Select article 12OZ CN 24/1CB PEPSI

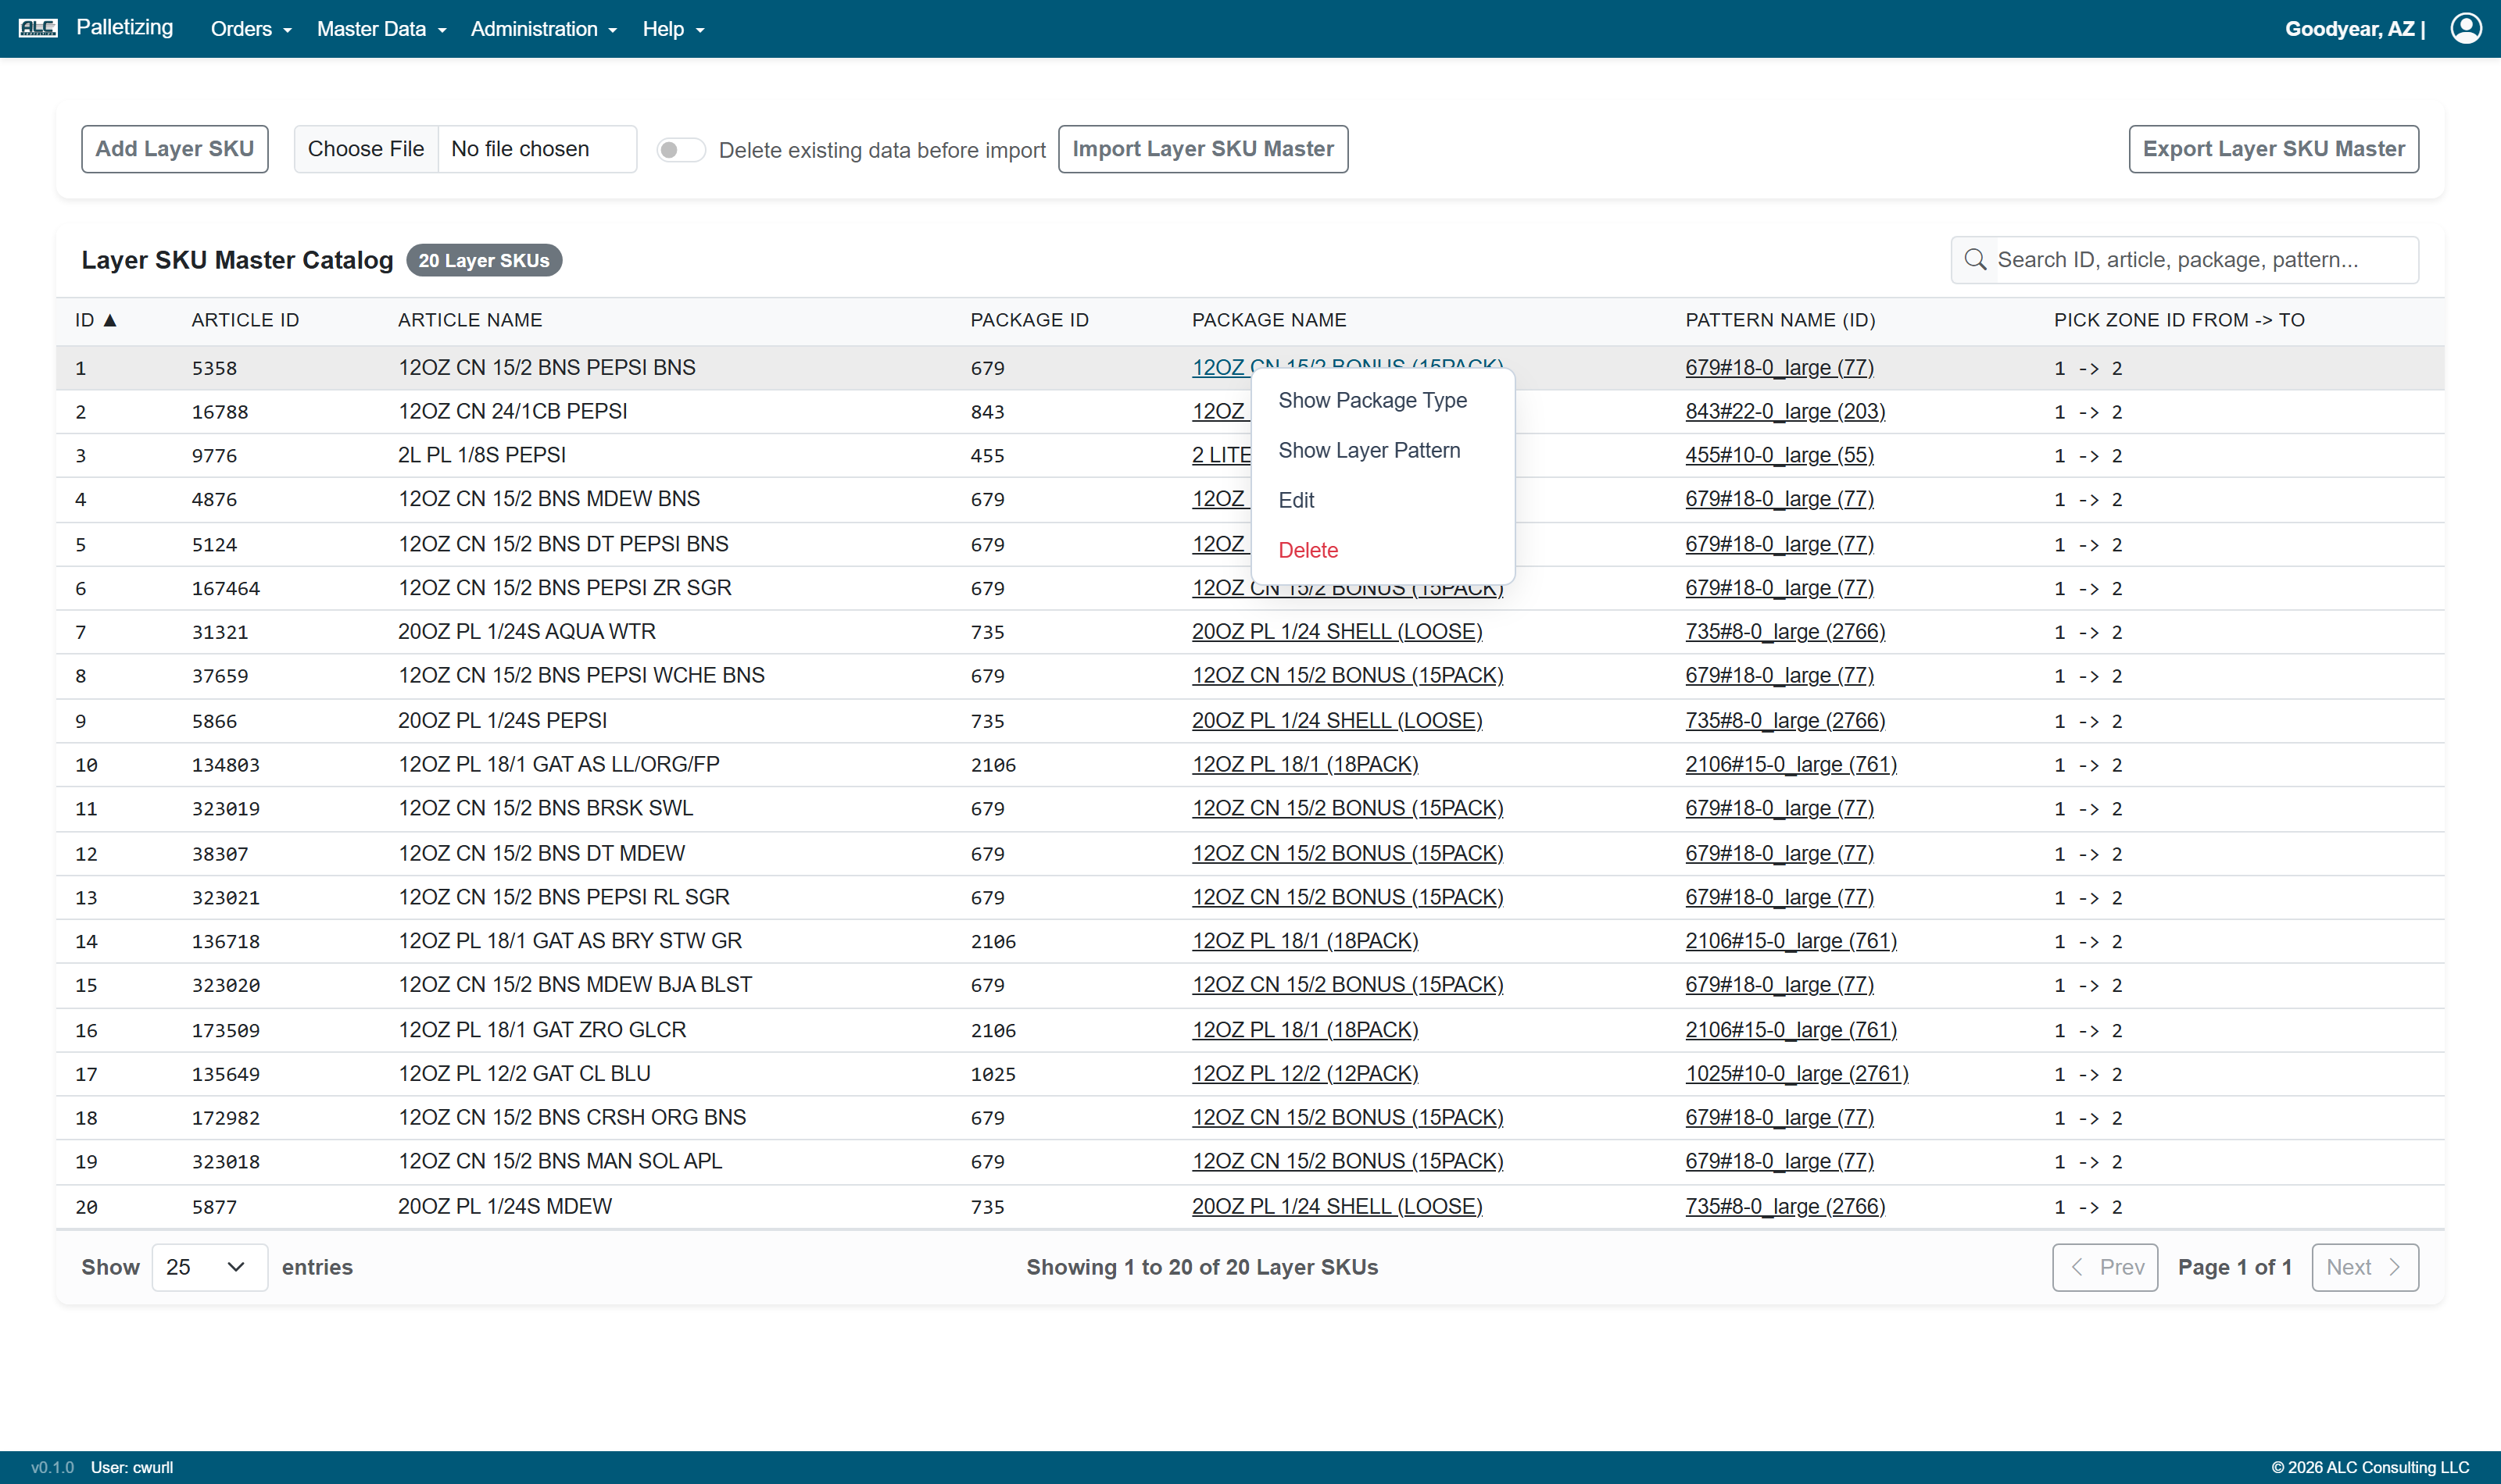pyautogui.click(x=512, y=411)
